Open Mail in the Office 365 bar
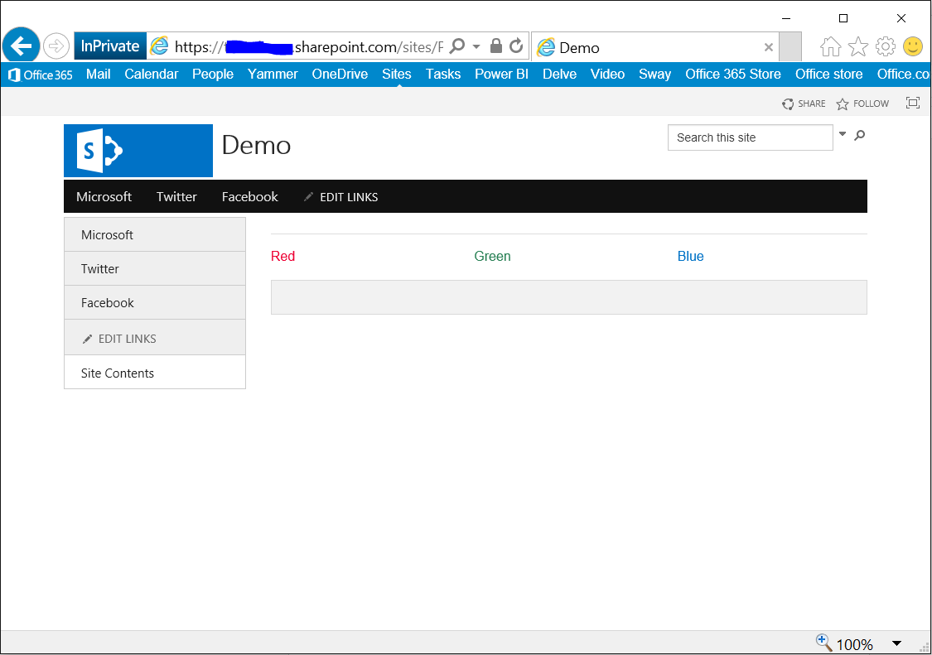 pos(98,75)
